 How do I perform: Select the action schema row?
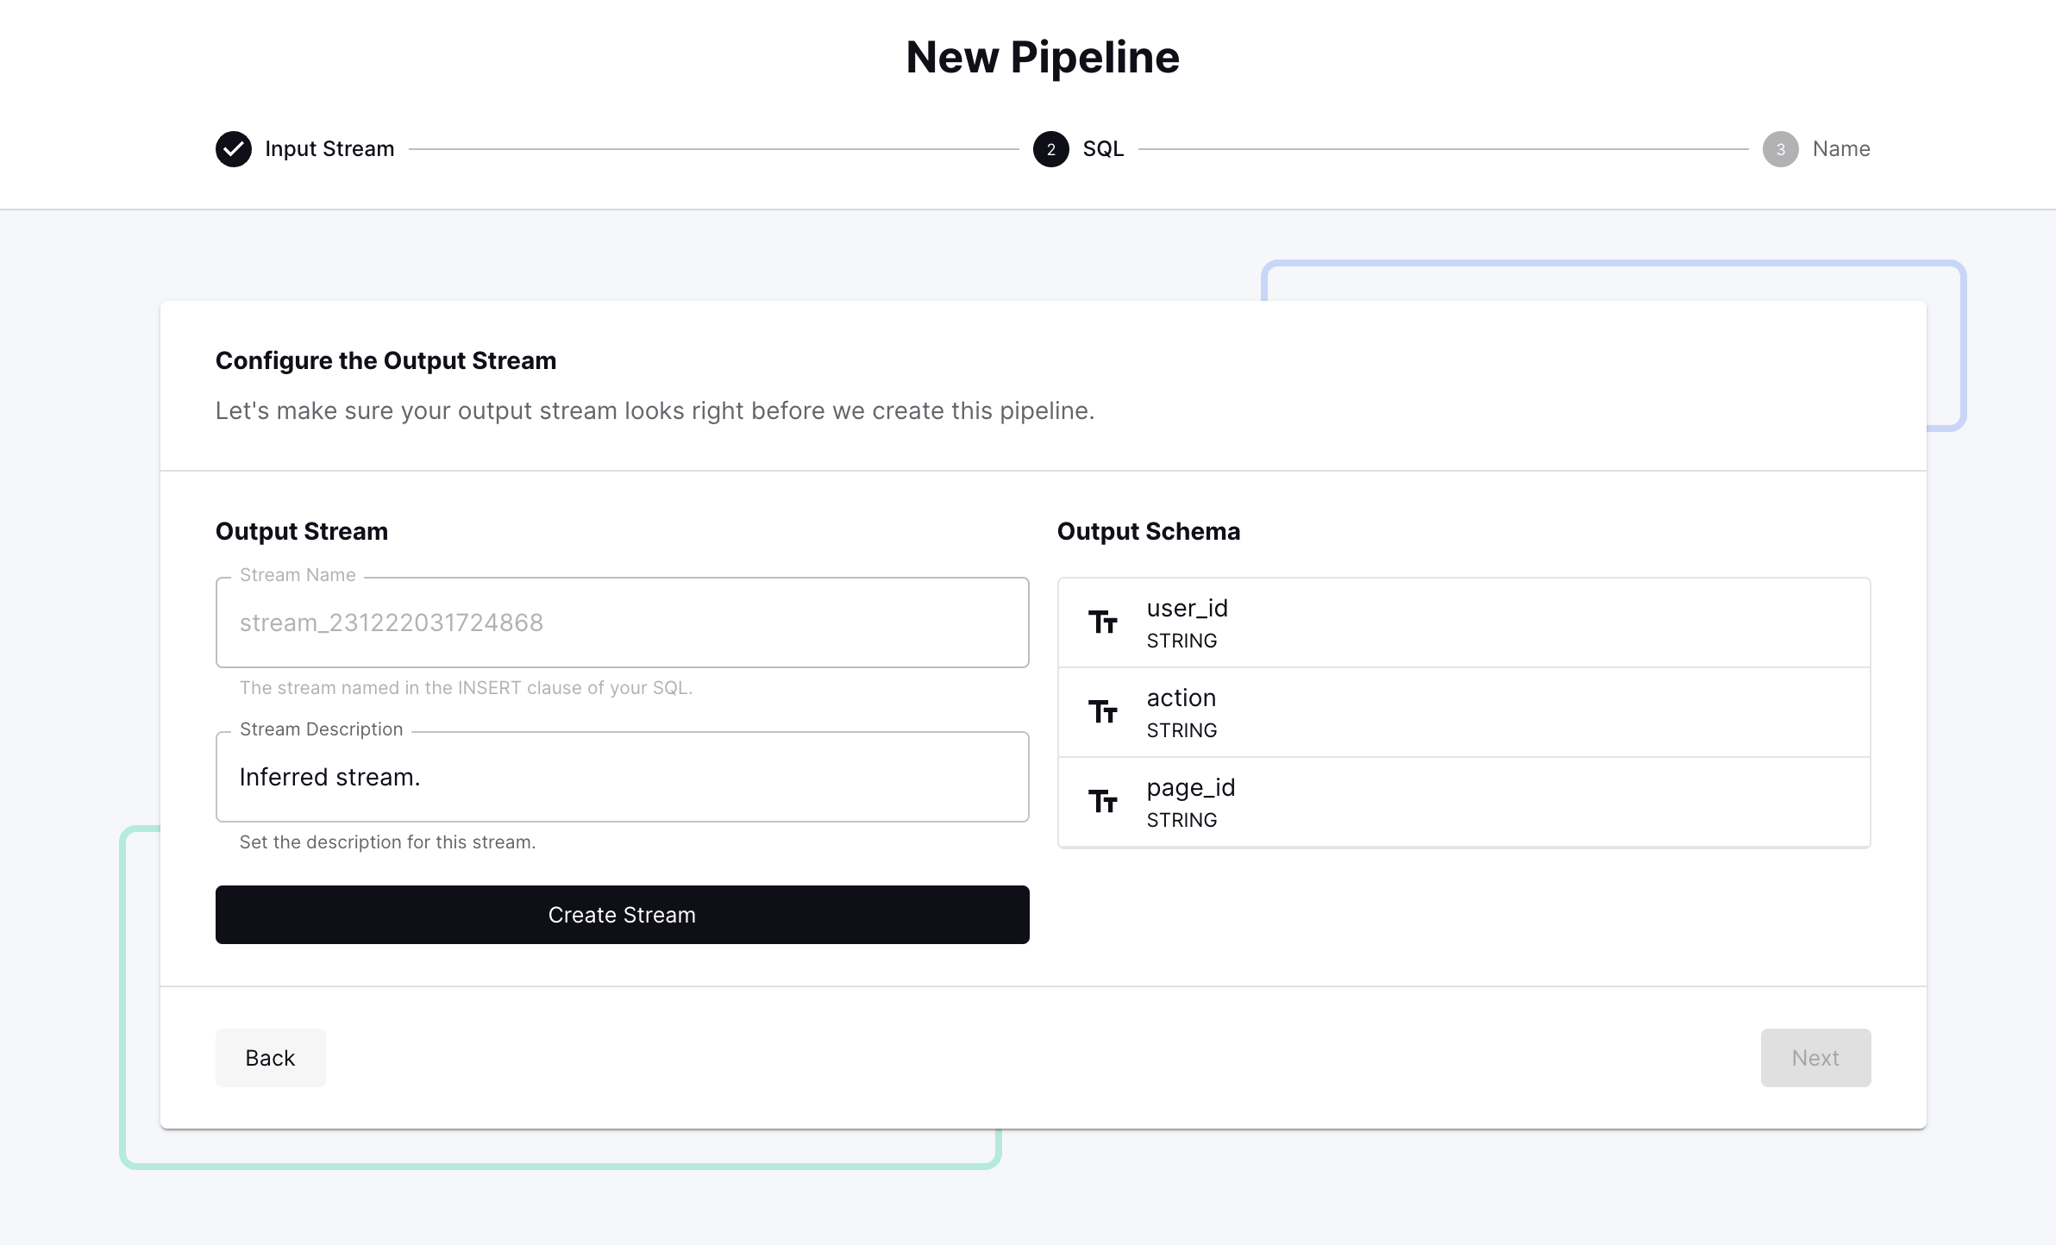[x=1464, y=712]
